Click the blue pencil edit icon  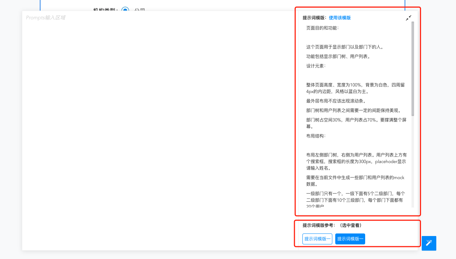click(429, 243)
